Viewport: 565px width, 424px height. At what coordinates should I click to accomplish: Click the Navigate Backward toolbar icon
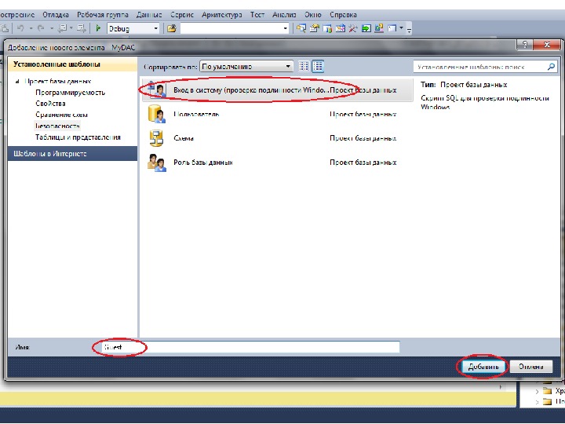(63, 27)
